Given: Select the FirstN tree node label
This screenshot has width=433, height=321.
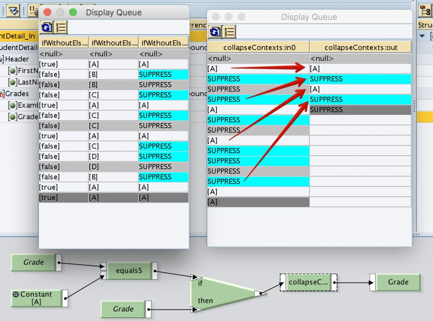Looking at the screenshot, I should 27,71.
